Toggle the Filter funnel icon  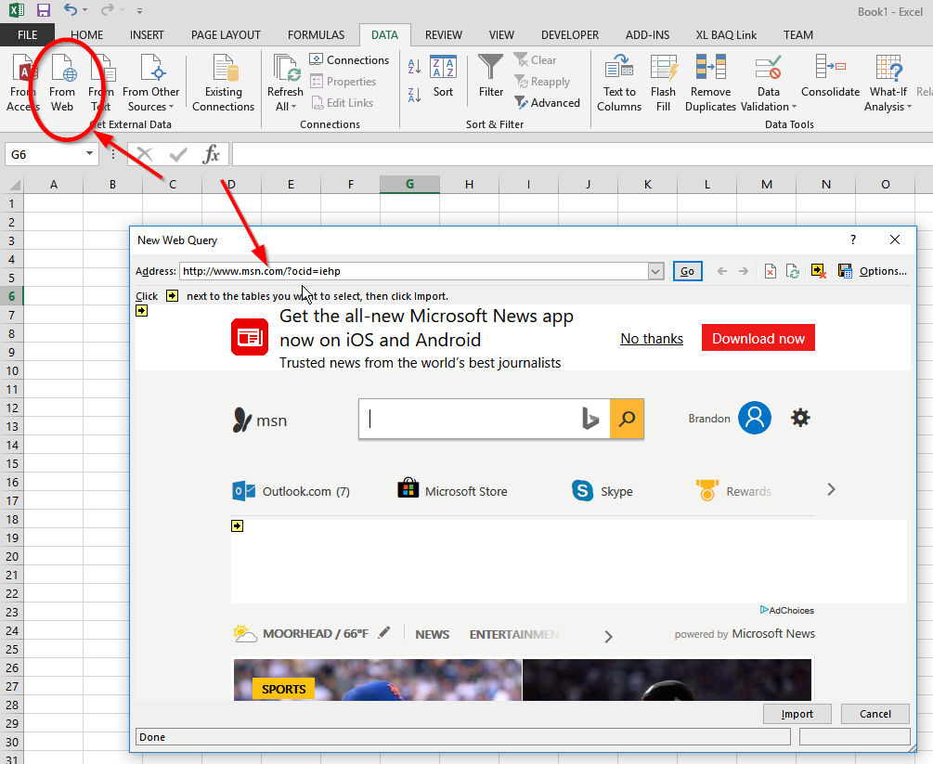(x=491, y=75)
